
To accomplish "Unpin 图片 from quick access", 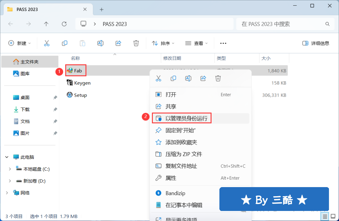I will 55,133.
